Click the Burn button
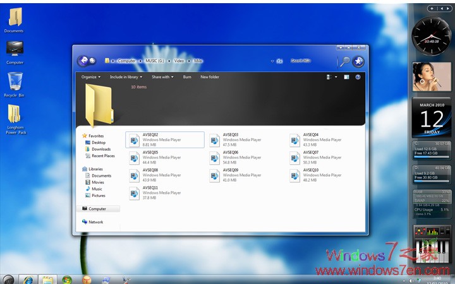Image resolution: width=455 pixels, height=284 pixels. pos(187,77)
